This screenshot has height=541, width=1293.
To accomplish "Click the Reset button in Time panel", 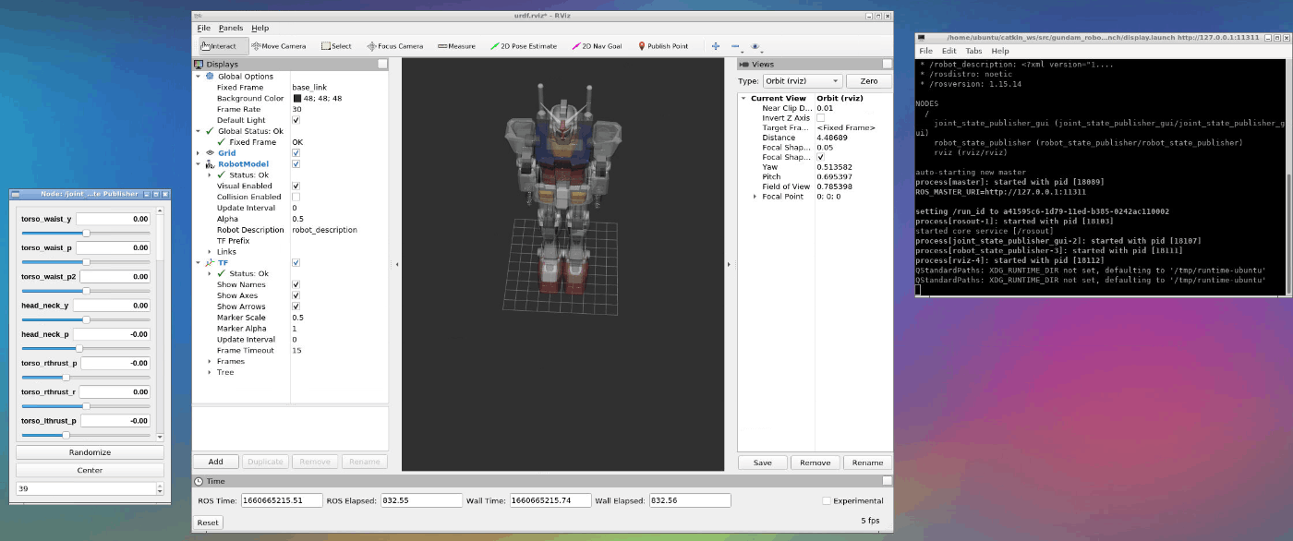I will tap(208, 523).
